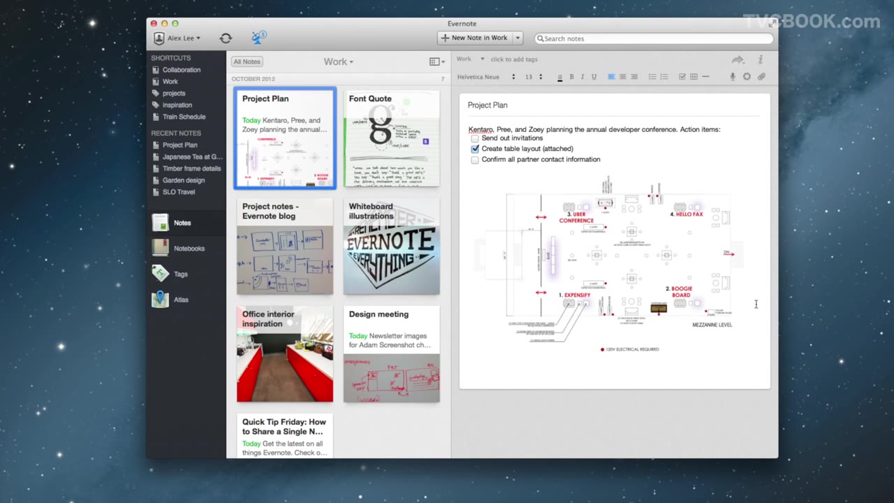Select the Atlas section icon

click(x=161, y=299)
